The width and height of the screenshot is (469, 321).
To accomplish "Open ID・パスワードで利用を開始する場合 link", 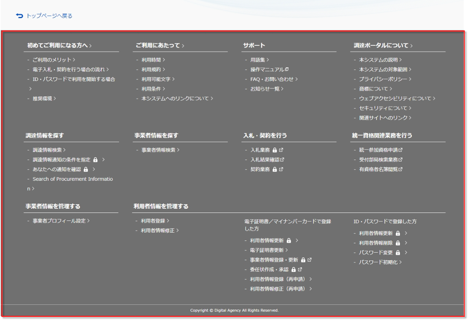I will pos(74,79).
